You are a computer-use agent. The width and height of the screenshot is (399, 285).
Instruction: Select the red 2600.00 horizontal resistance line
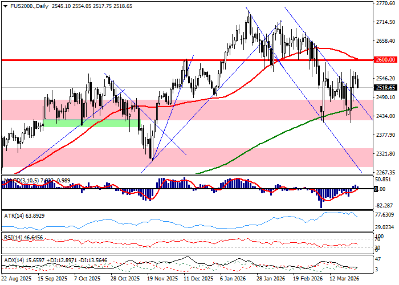click(114, 59)
